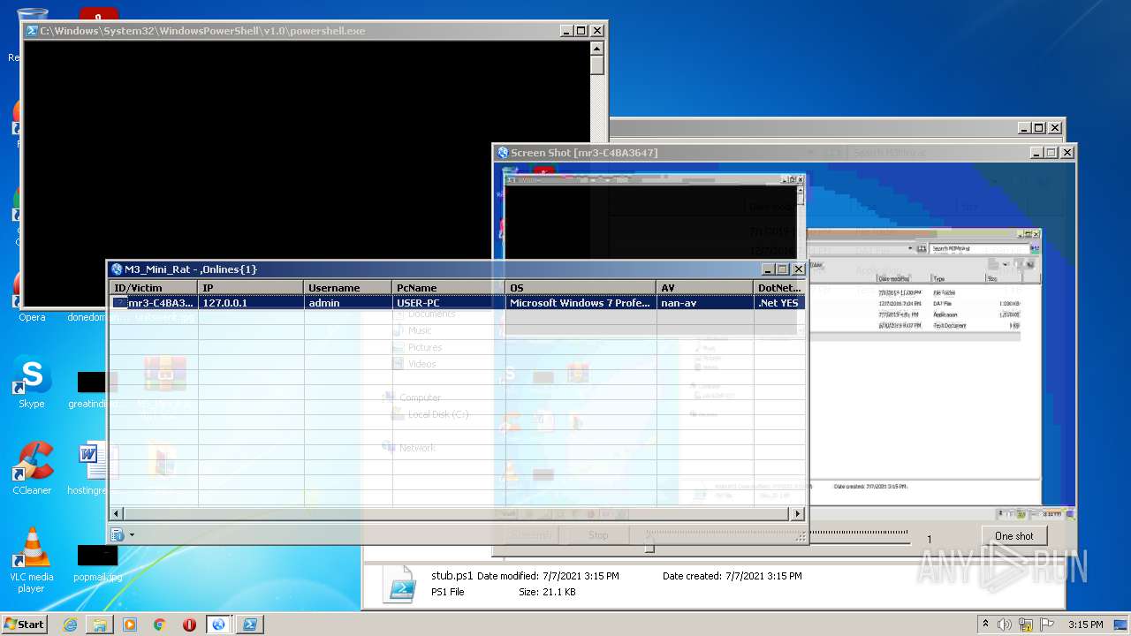Viewport: 1131px width, 636px height.
Task: Open Windows Media Player from the taskbar
Action: (130, 625)
